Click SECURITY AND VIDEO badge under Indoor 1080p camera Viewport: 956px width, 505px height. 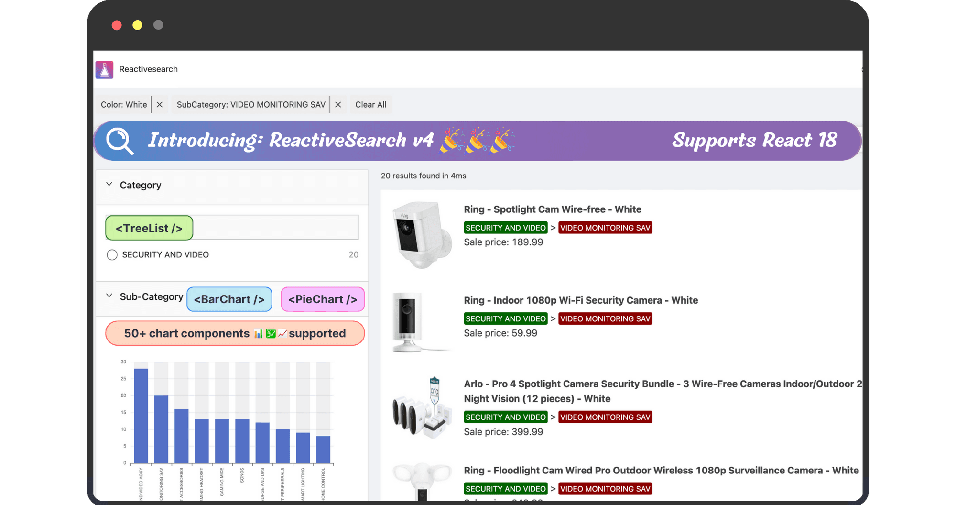pyautogui.click(x=505, y=318)
